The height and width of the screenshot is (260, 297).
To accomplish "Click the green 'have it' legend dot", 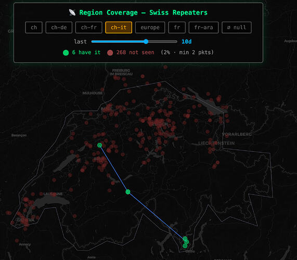I will click(66, 53).
